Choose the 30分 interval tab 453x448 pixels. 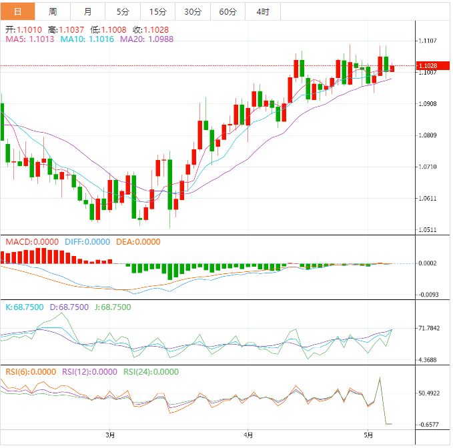[x=193, y=11]
